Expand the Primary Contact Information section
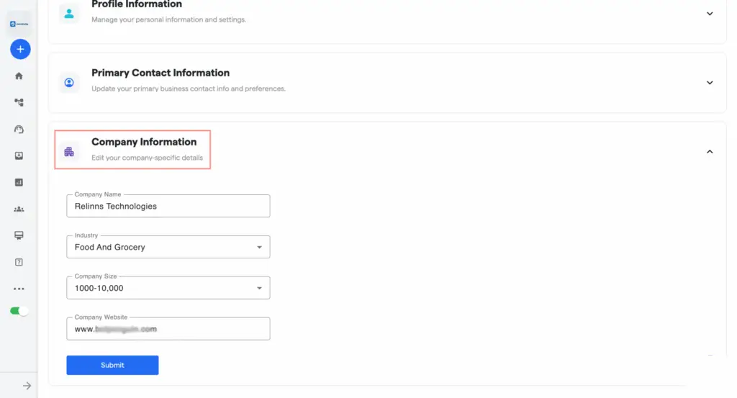 pyautogui.click(x=709, y=83)
